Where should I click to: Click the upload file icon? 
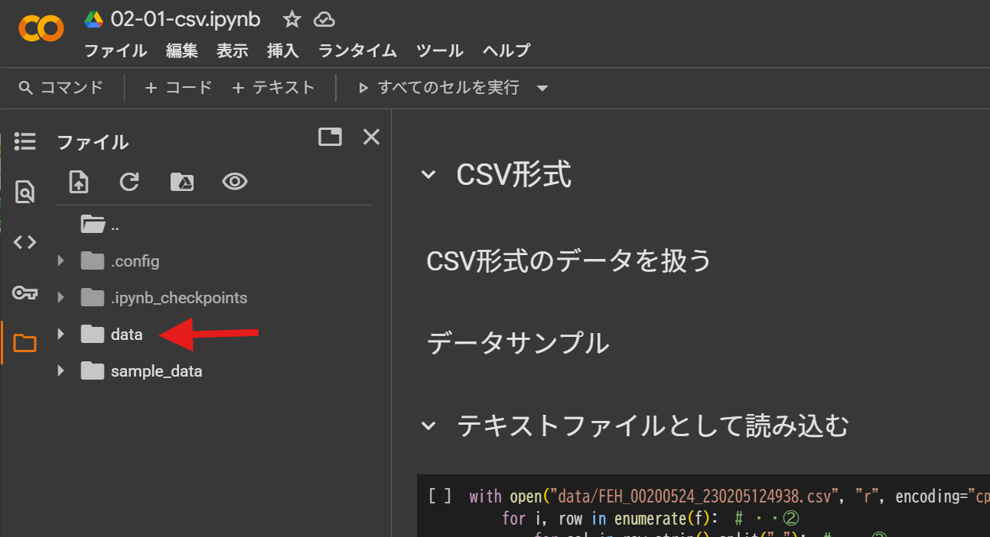tap(79, 182)
